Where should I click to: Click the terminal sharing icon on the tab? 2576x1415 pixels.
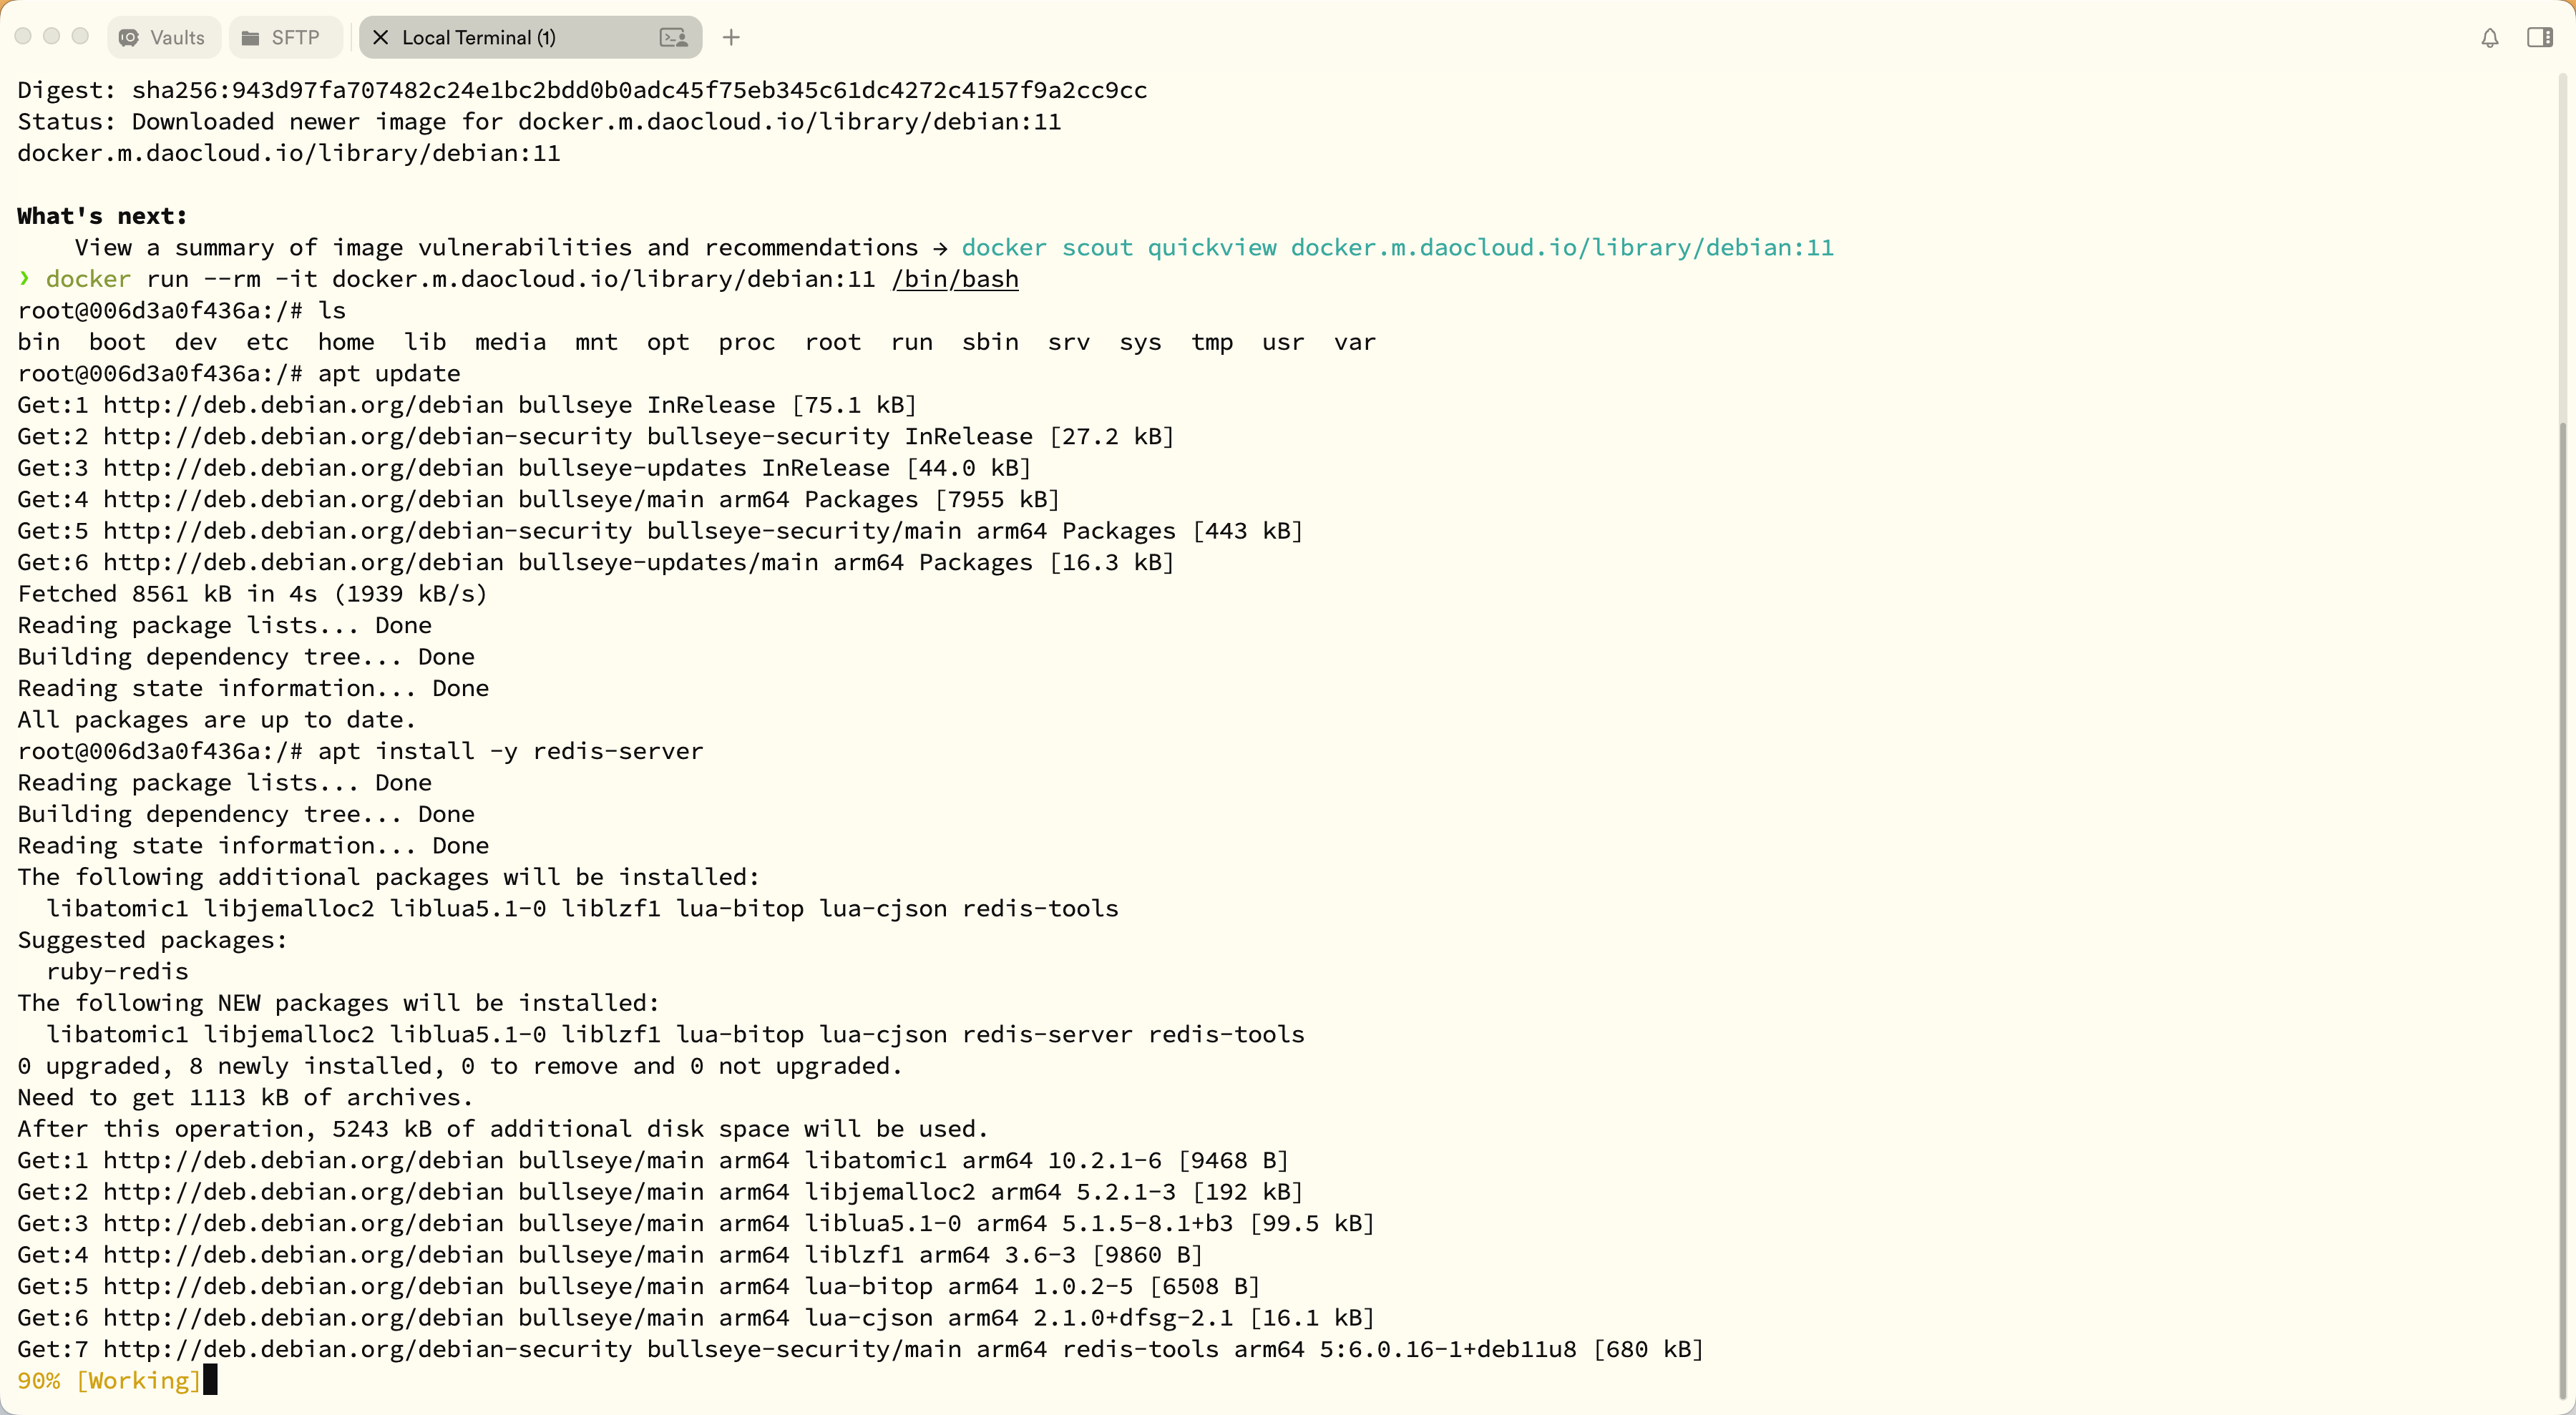674,37
